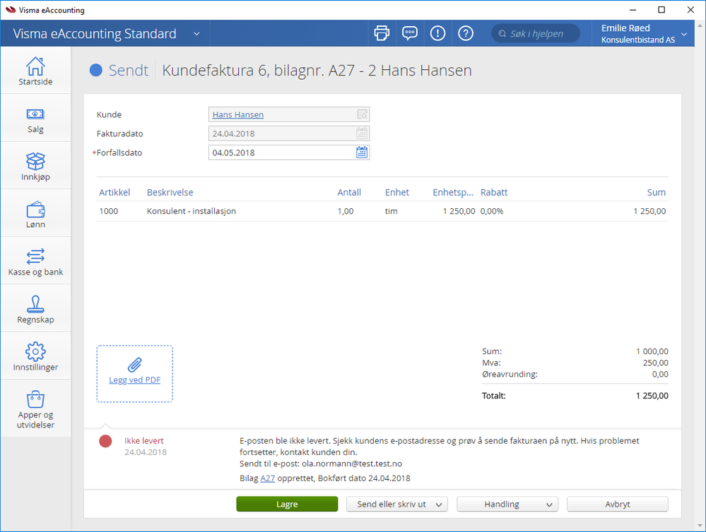Click the unit 'tim' cell
Viewport: 706px width, 532px height.
[x=391, y=211]
